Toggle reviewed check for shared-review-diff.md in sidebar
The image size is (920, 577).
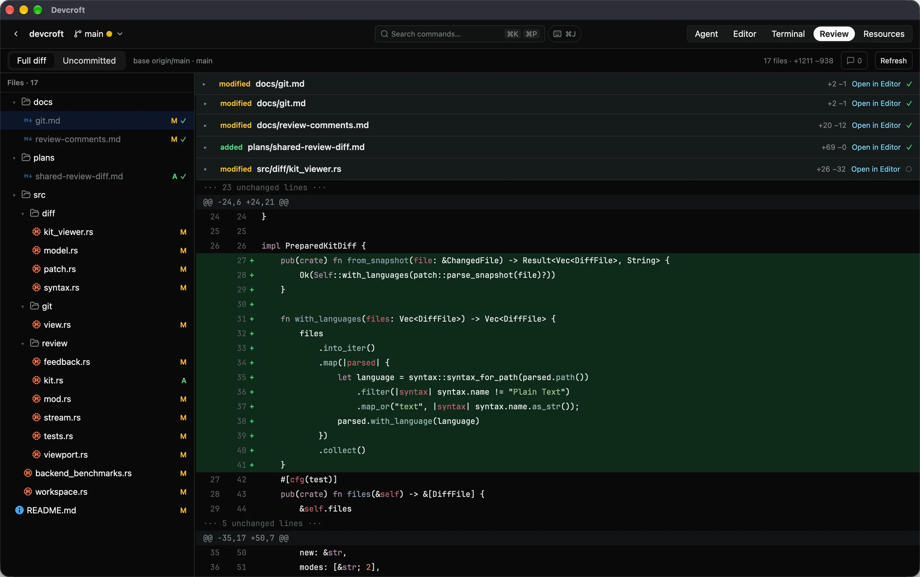click(x=183, y=176)
